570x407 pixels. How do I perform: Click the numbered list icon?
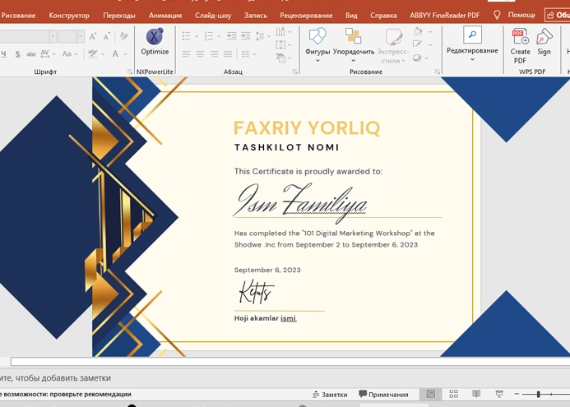pos(209,35)
